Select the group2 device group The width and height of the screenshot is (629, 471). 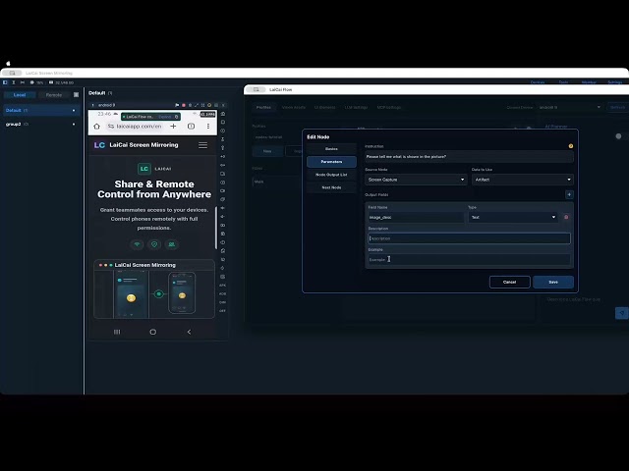click(41, 125)
